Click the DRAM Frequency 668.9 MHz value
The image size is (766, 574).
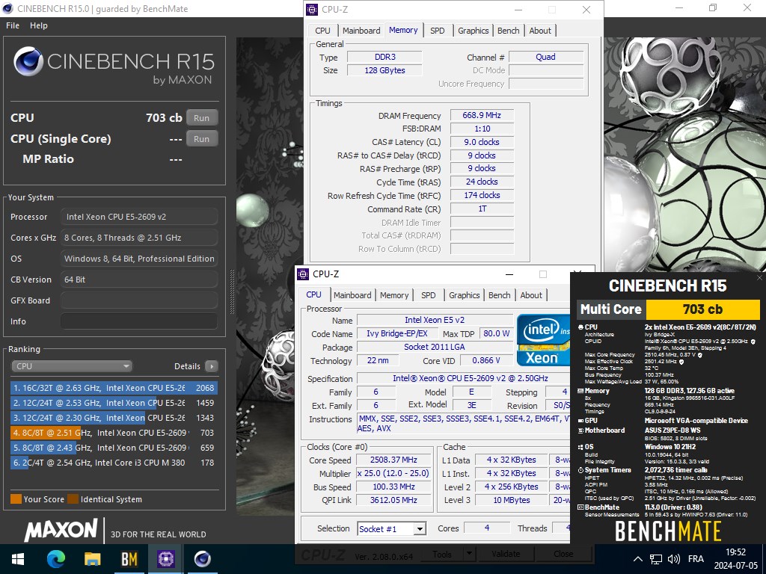[482, 115]
